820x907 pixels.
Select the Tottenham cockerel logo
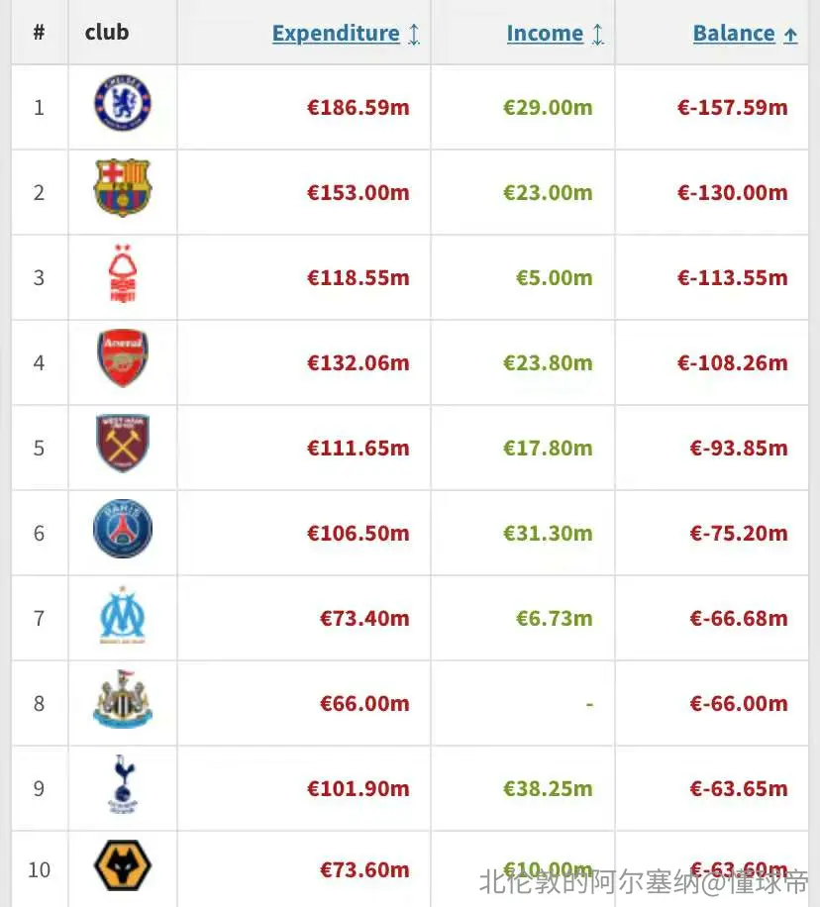pos(123,784)
